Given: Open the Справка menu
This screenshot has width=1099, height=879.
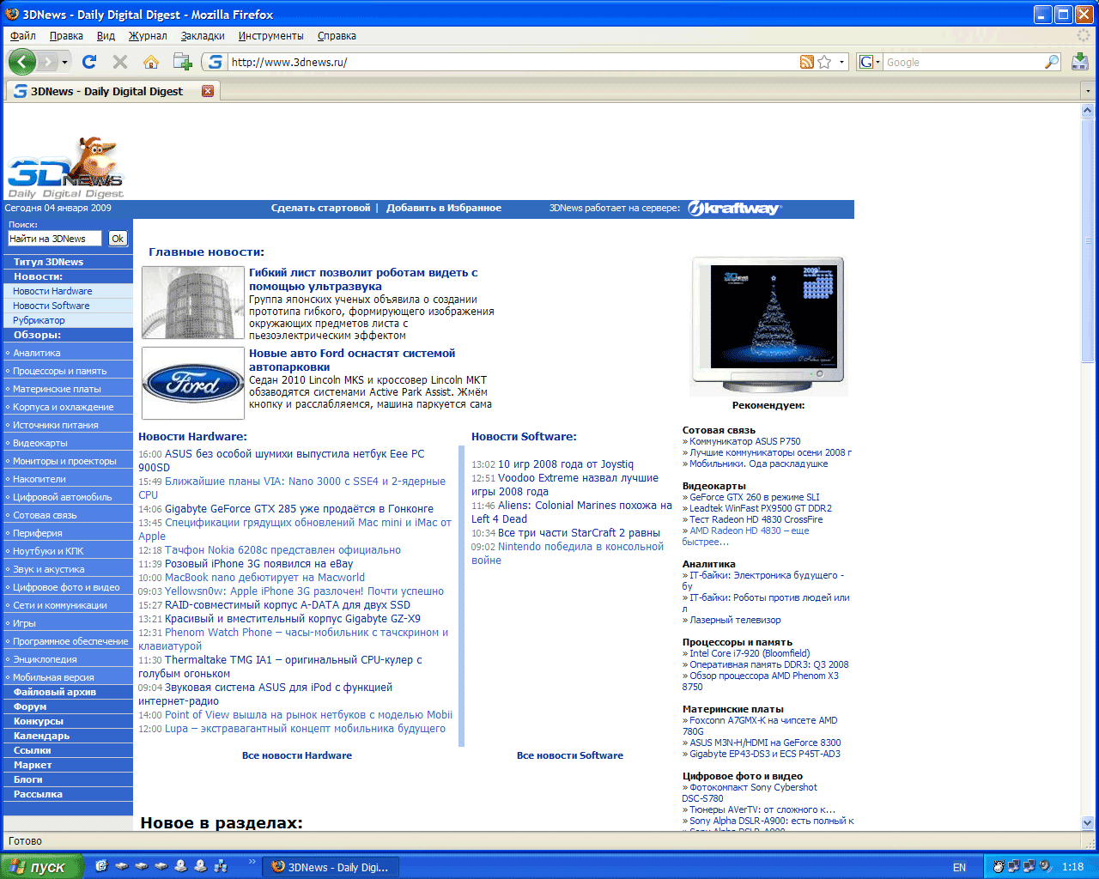Looking at the screenshot, I should (337, 36).
